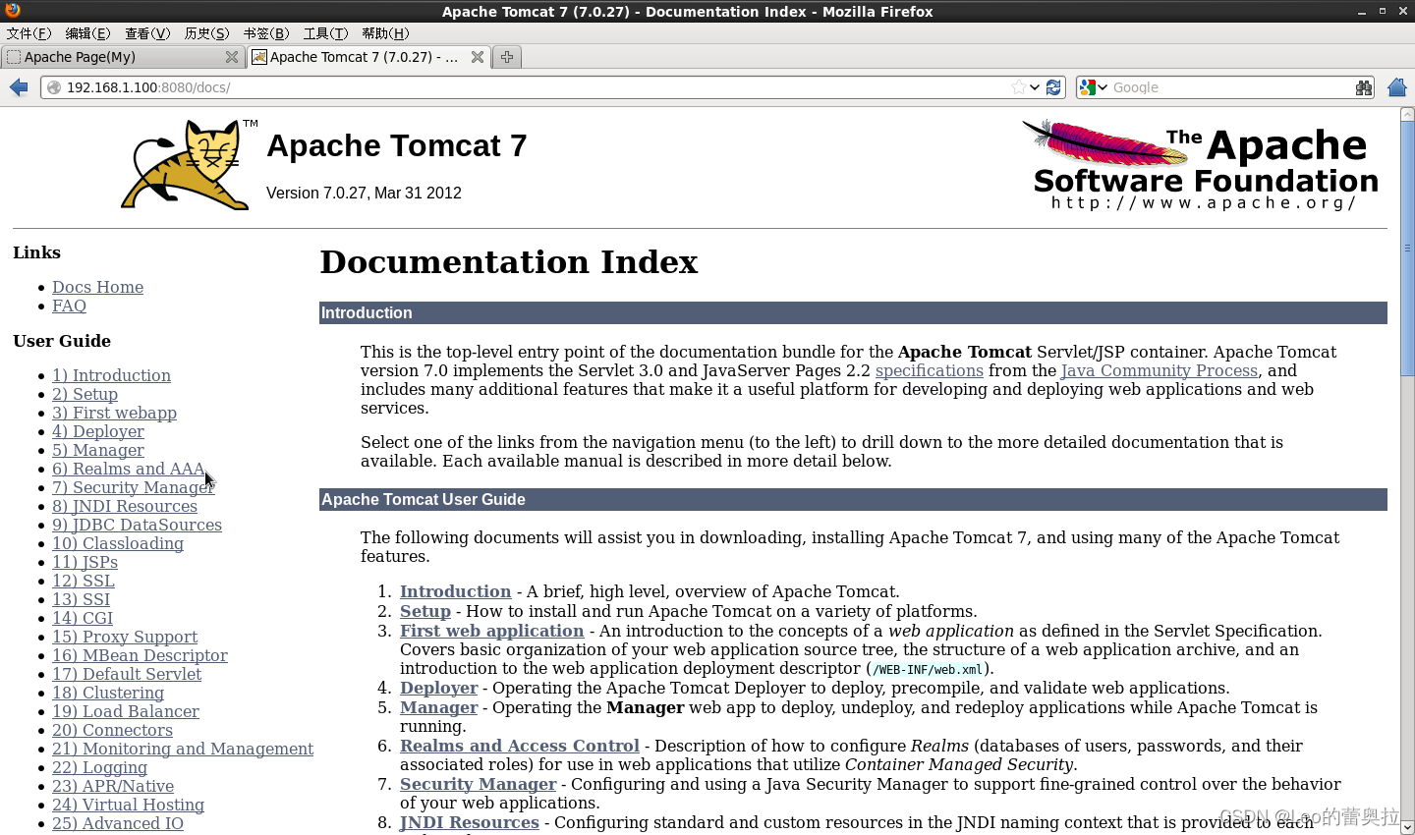This screenshot has width=1415, height=835.
Task: Open the 书签(B) menu
Action: pos(266,33)
